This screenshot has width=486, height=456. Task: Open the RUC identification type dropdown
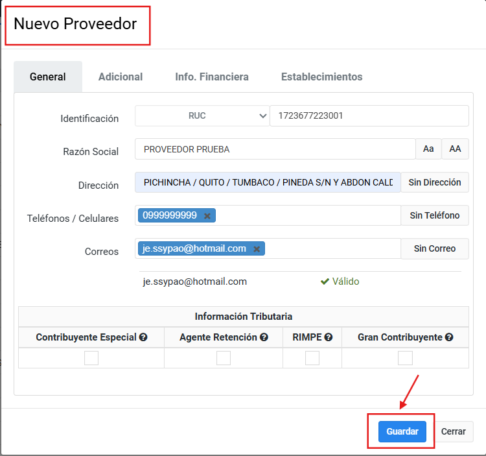[x=202, y=116]
